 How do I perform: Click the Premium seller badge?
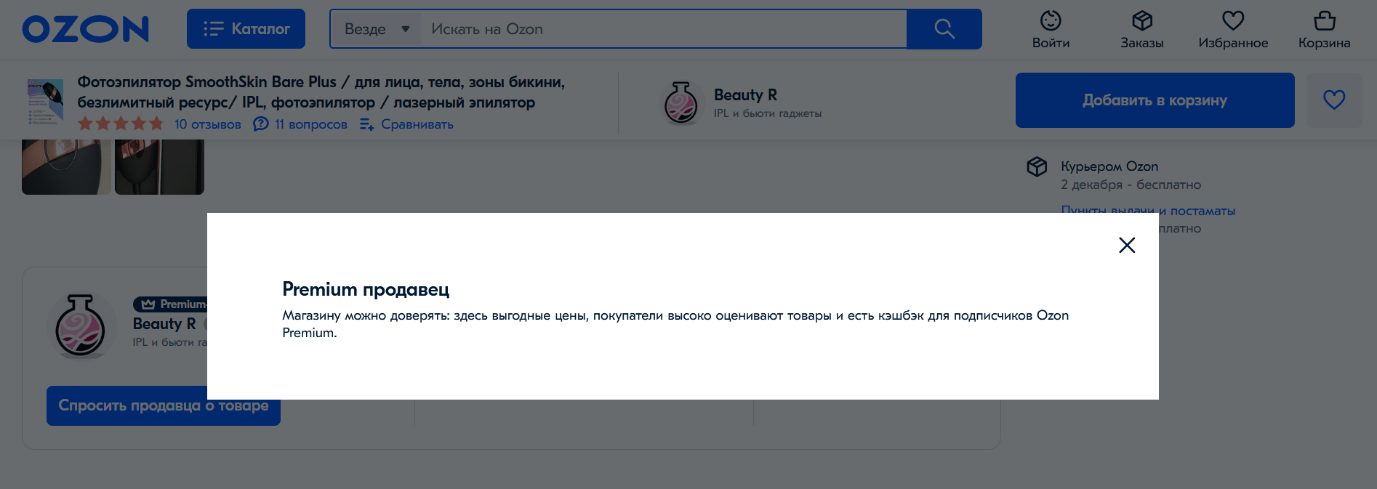172,304
